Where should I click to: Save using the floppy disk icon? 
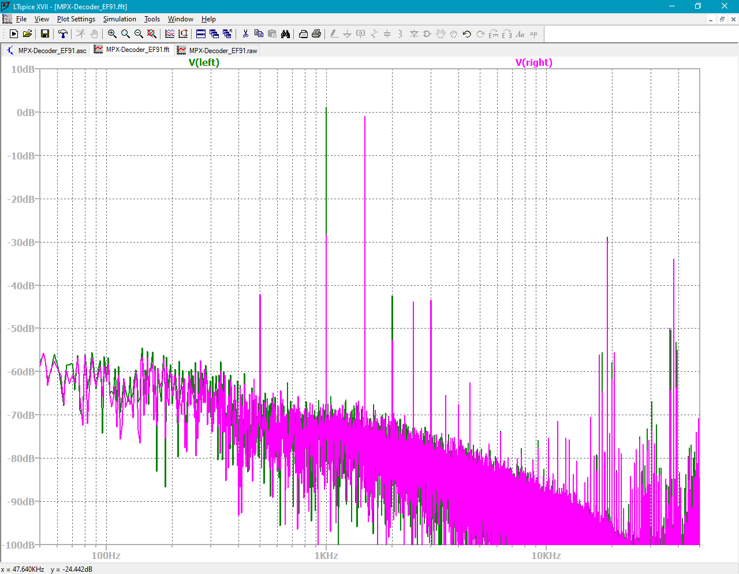tap(44, 34)
